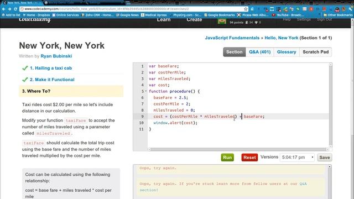Click the Codecademy logo
Image resolution: width=354 pixels, height=199 pixels.
pyautogui.click(x=35, y=20)
